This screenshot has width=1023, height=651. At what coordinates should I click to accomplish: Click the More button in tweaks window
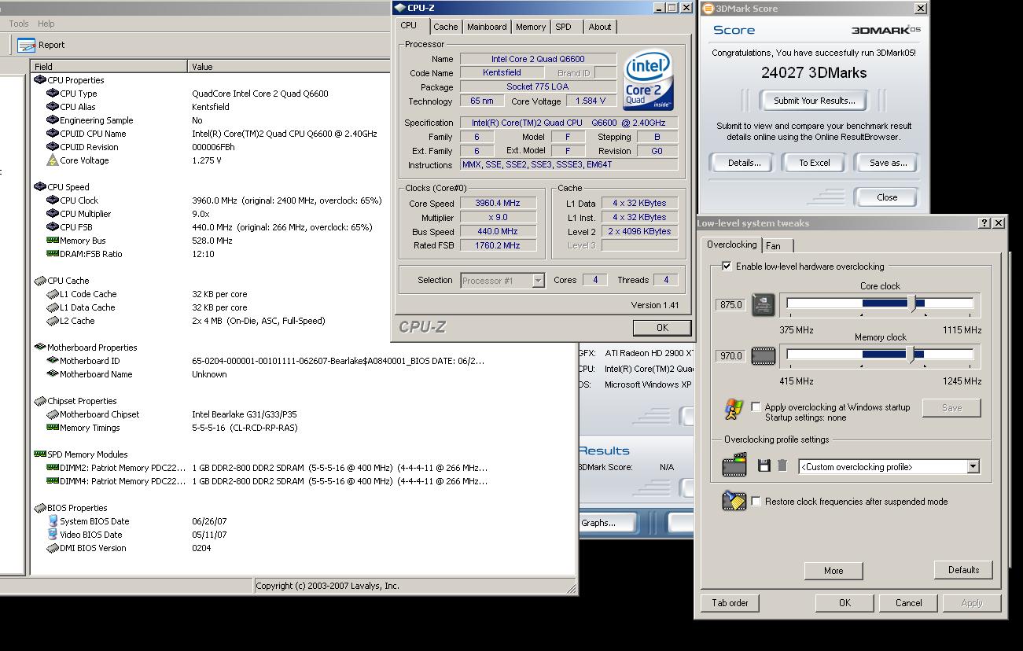coord(833,571)
